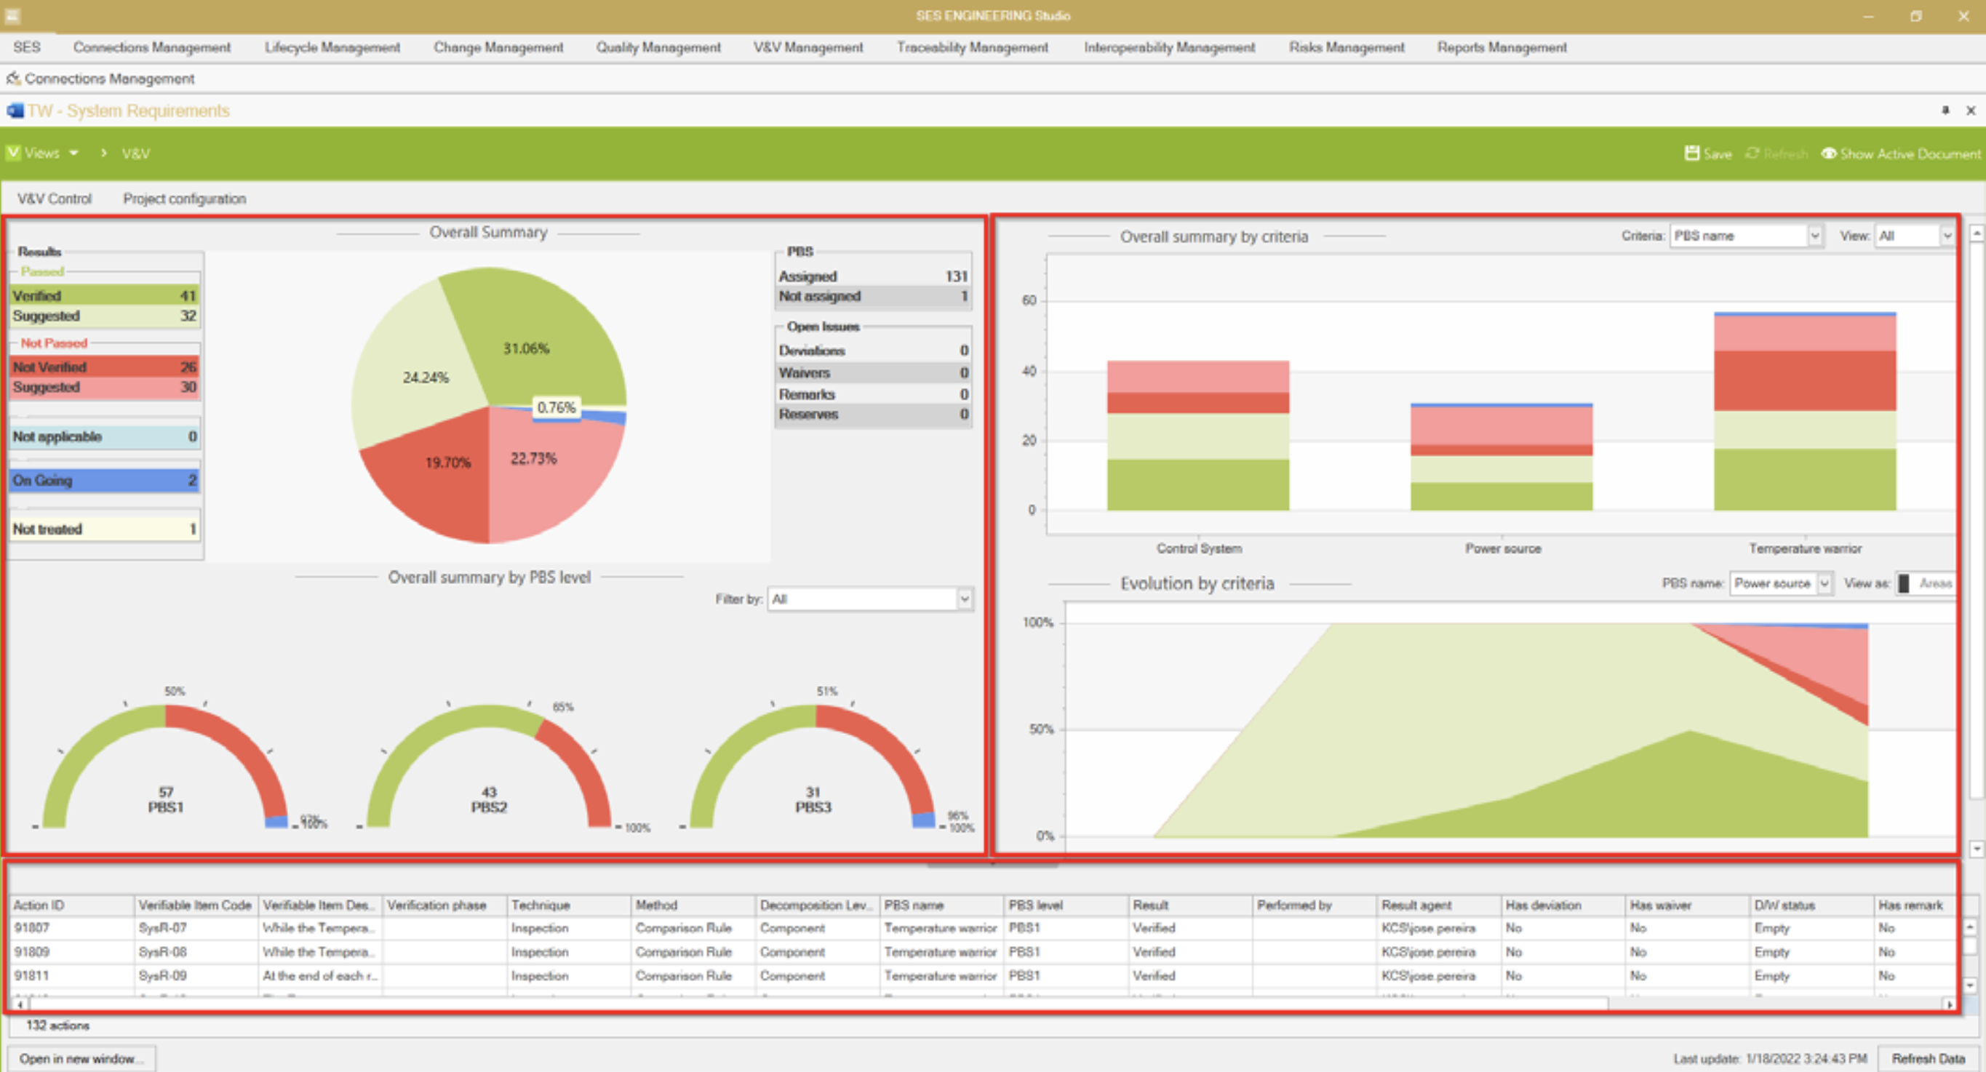
Task: Select the table row with Action ID 91809
Action: [31, 952]
